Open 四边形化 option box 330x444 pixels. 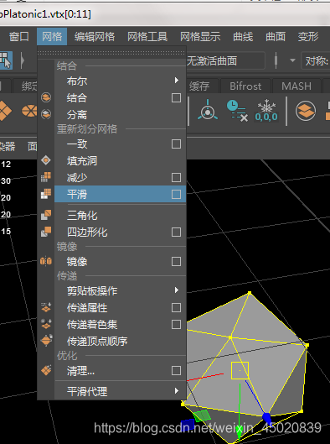click(x=176, y=232)
